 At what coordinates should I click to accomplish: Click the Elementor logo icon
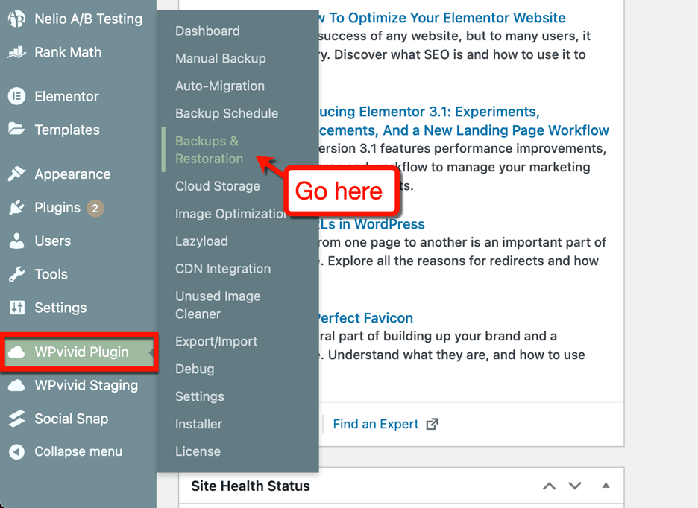tap(16, 96)
